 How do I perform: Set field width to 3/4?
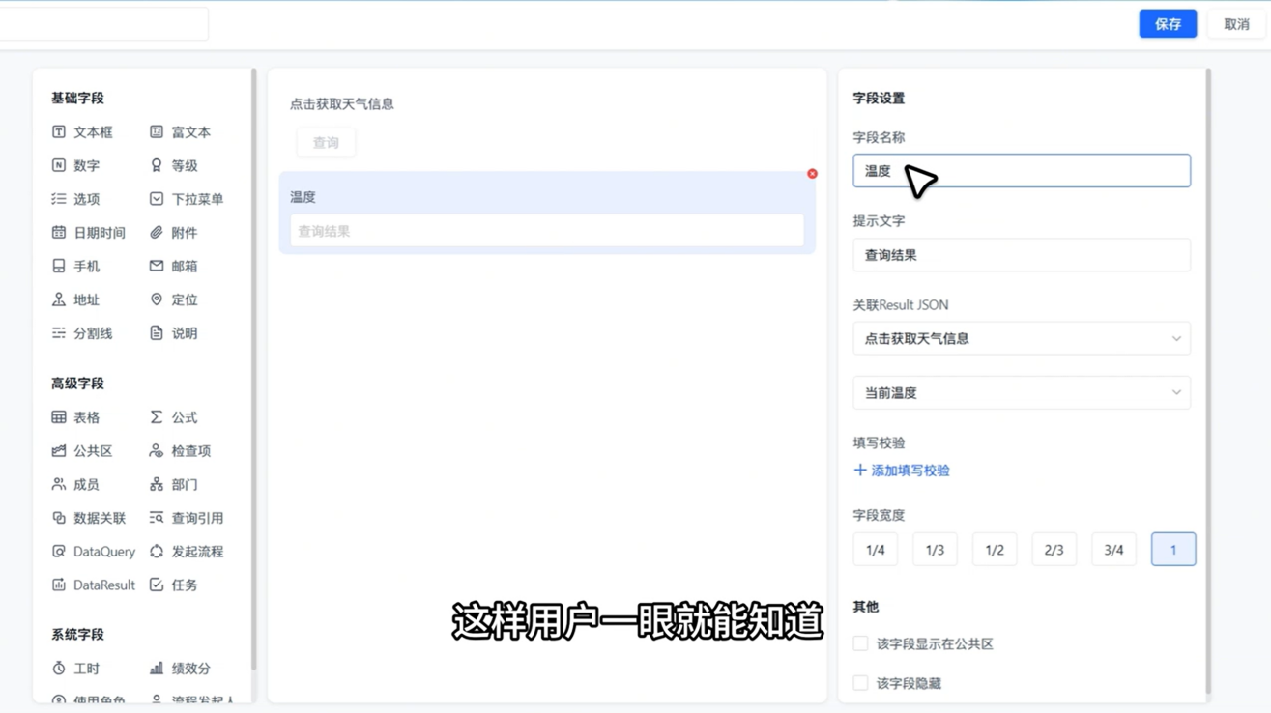(x=1113, y=550)
